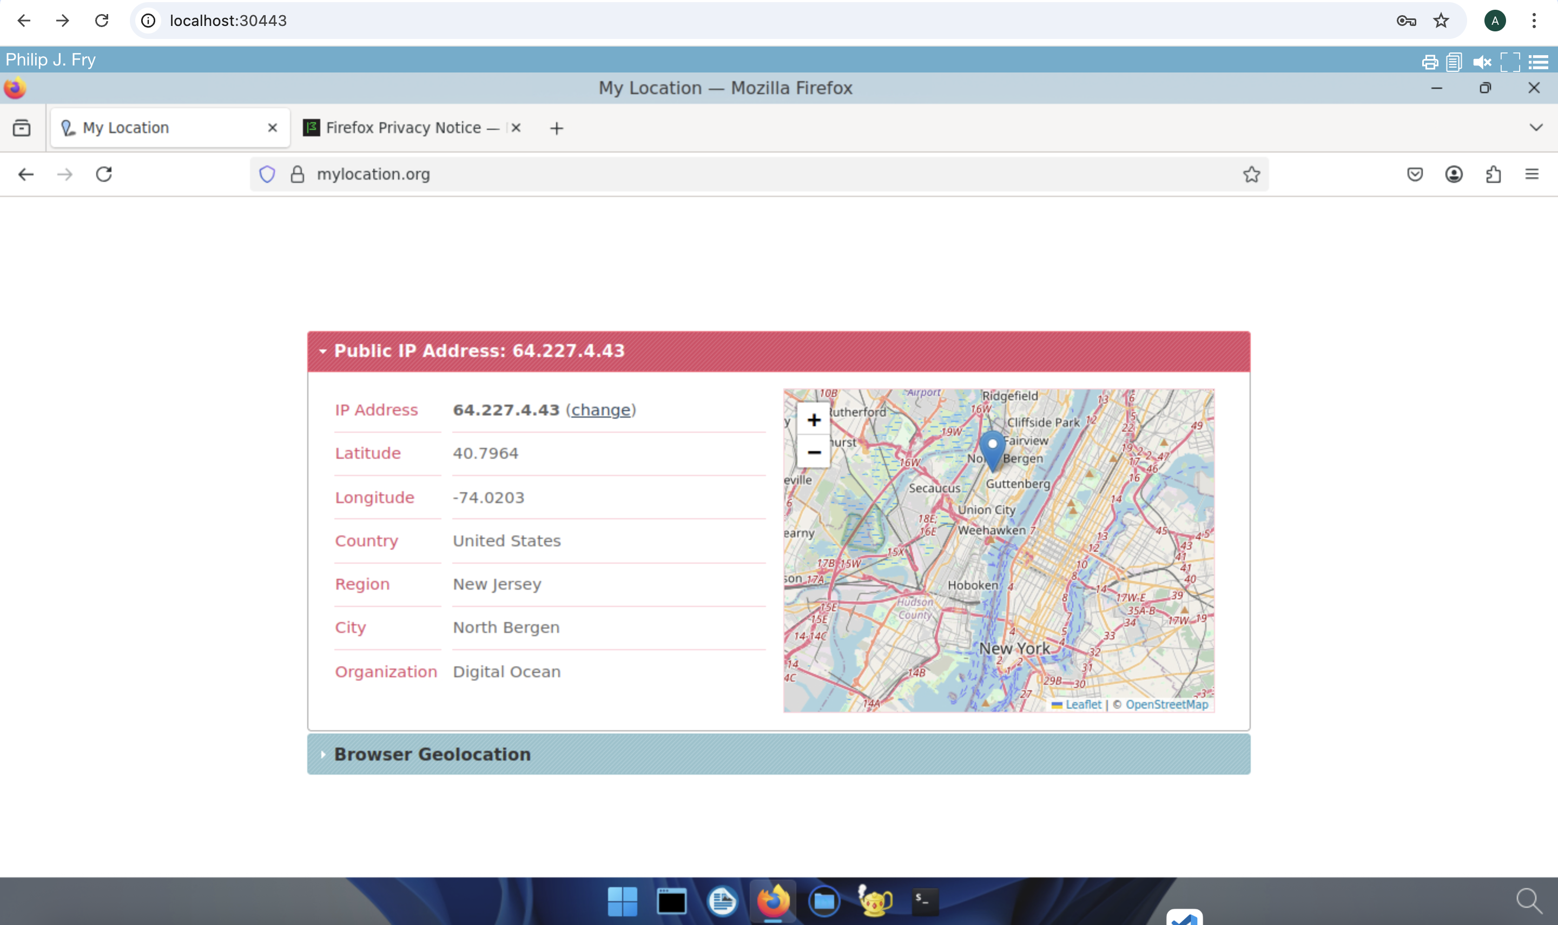Viewport: 1558px width, 925px height.
Task: Click the Firefox tracking protection shield icon
Action: coord(267,174)
